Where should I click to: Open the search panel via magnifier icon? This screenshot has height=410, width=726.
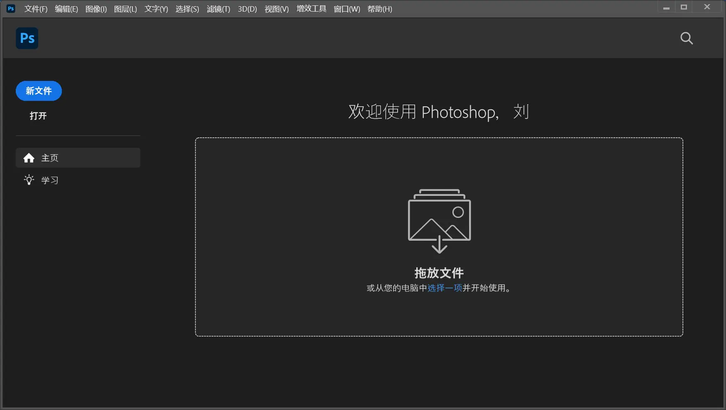coord(687,38)
